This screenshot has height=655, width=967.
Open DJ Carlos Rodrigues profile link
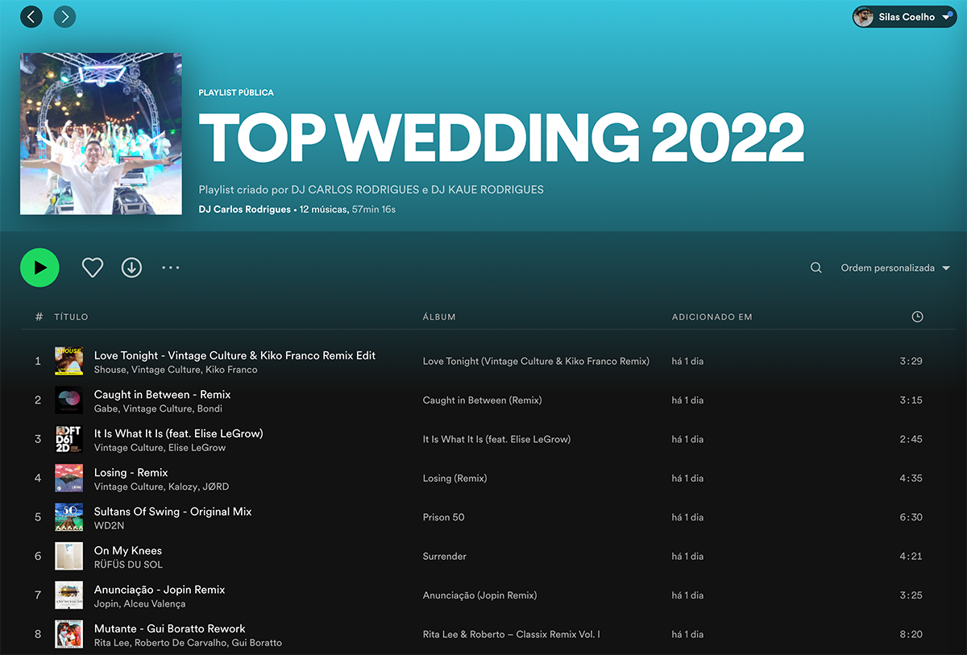click(244, 209)
